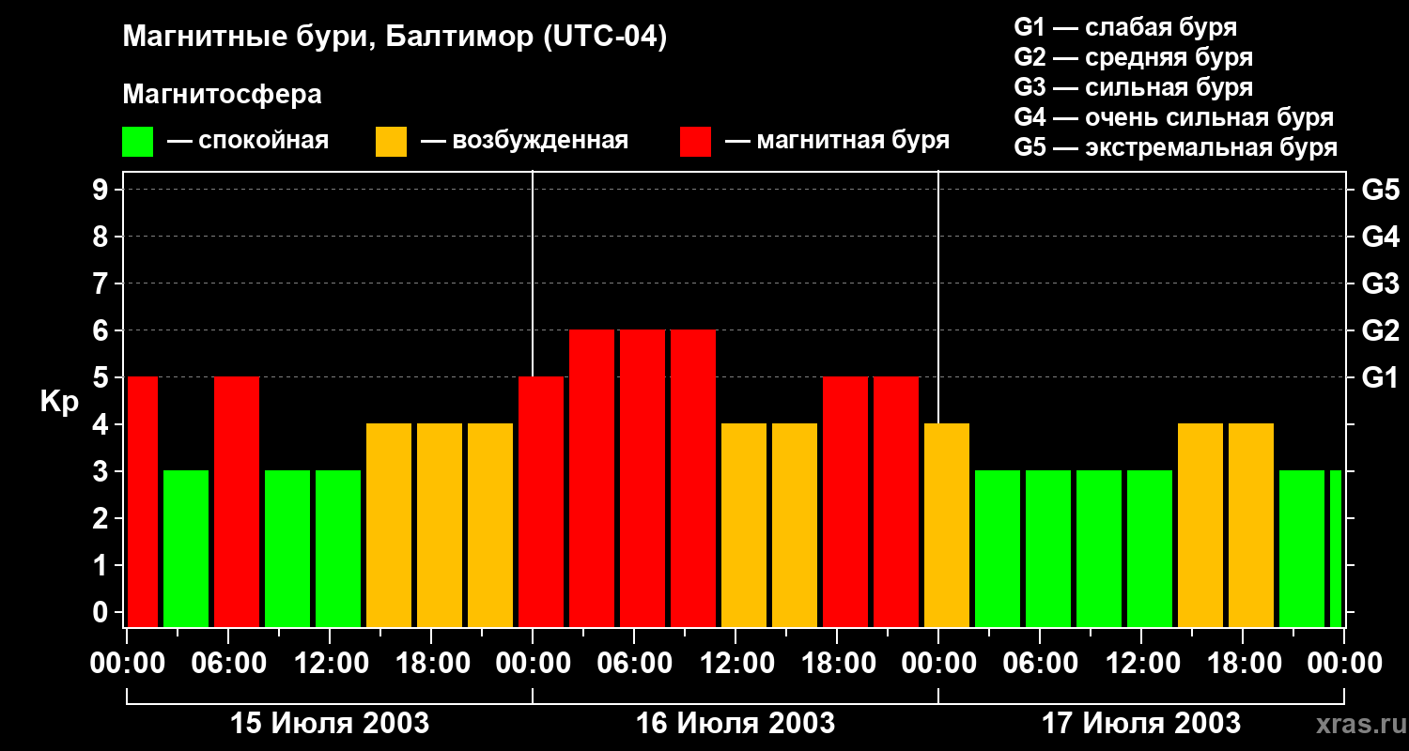Viewport: 1409px width, 751px height.
Task: Click the G1 tick label on the right axis
Action: [x=1381, y=378]
